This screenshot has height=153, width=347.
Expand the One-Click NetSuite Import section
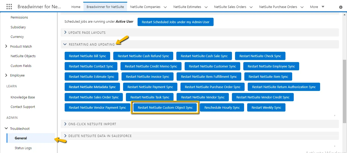coord(200,124)
